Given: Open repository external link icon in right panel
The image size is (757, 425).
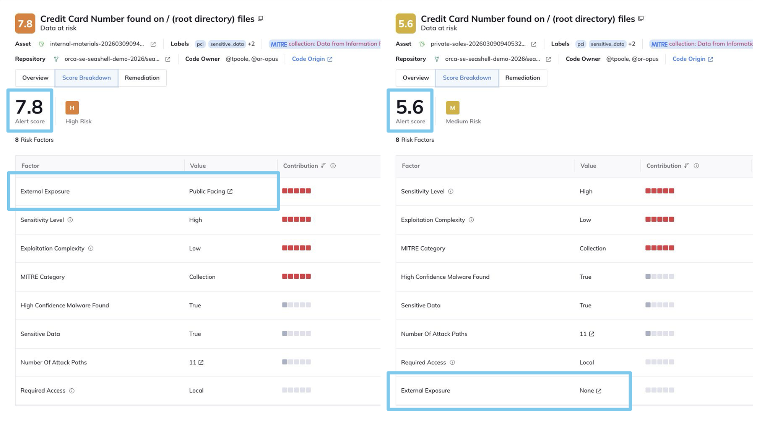Looking at the screenshot, I should (x=548, y=59).
